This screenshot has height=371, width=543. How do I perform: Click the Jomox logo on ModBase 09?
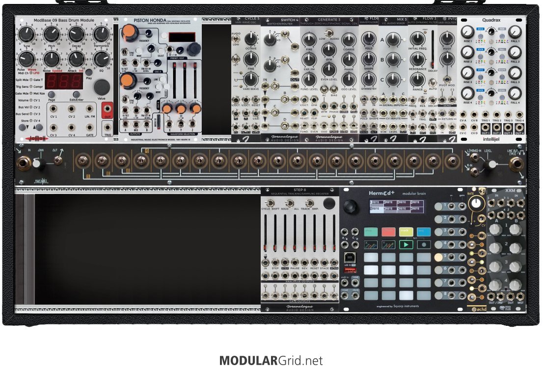(37, 138)
